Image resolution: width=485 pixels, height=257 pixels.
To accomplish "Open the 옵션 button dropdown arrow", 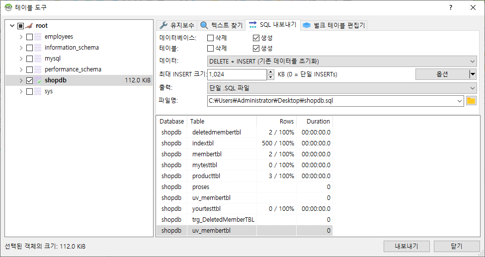I will pos(473,74).
